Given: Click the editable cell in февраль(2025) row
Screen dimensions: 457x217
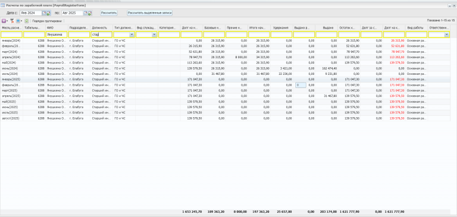Looking at the screenshot, I should (x=301, y=85).
